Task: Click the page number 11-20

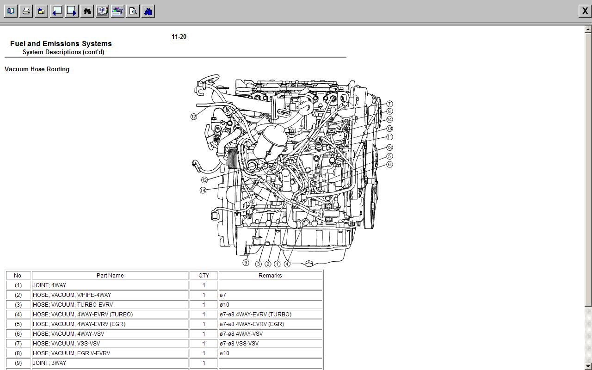Action: tap(179, 37)
